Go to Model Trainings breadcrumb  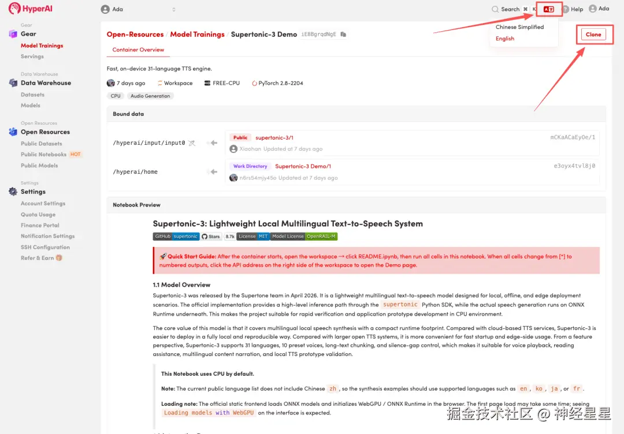(x=197, y=35)
